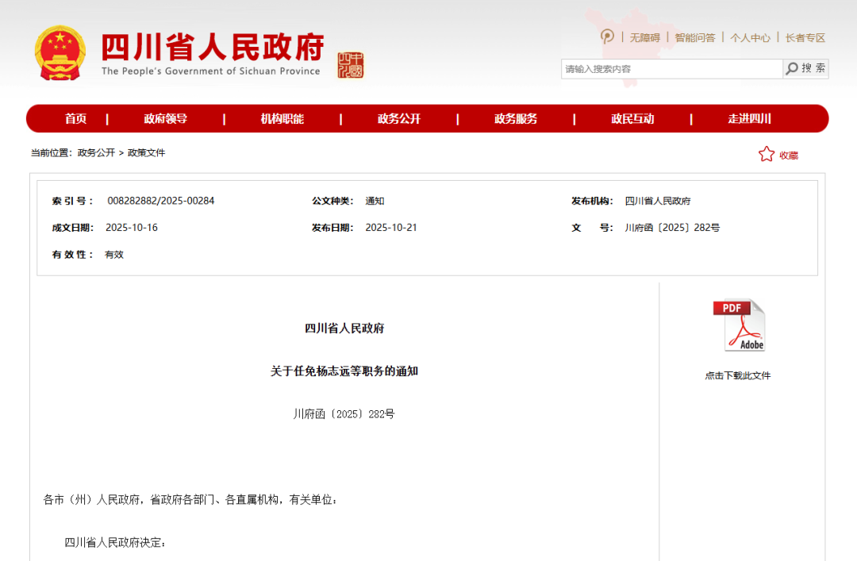
Task: Select the 政务服务 menu item
Action: tap(516, 118)
